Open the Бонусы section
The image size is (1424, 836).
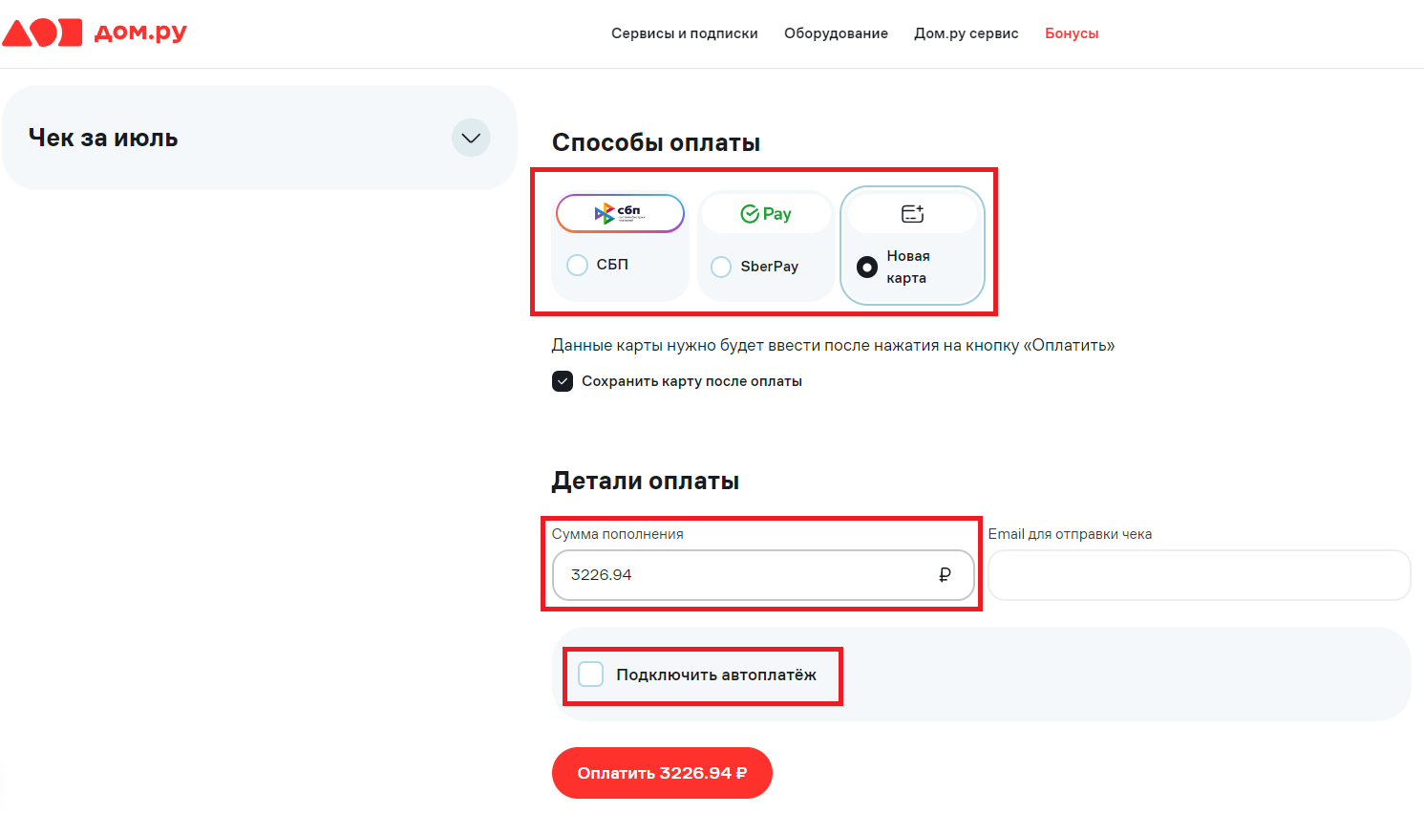click(x=1072, y=33)
